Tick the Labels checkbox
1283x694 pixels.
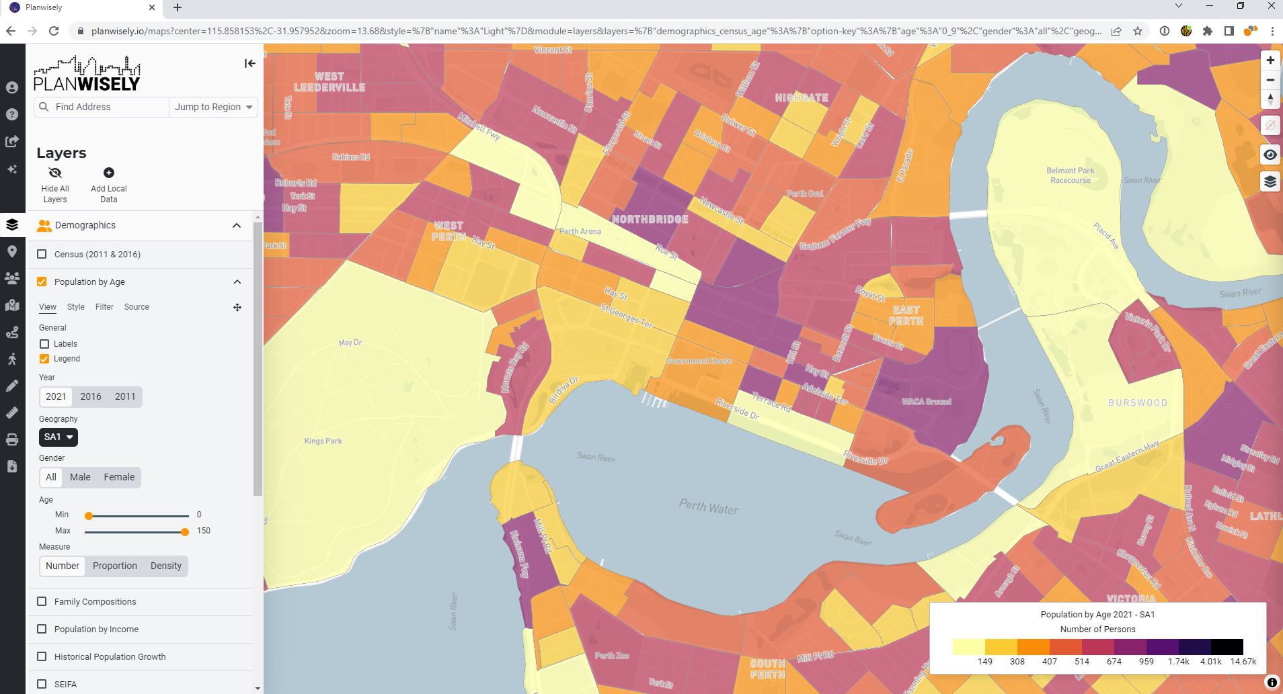[x=44, y=344]
